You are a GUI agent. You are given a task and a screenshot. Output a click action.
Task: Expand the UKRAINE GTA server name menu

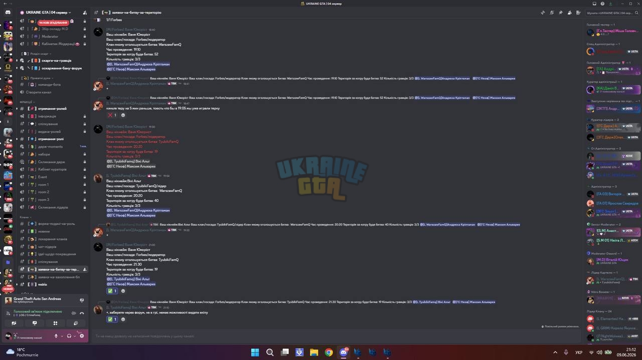(x=48, y=13)
